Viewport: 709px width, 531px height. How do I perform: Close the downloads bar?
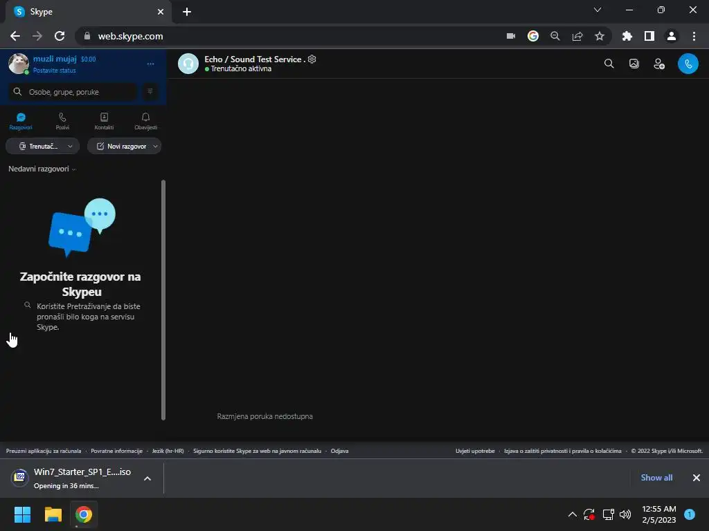pos(697,478)
